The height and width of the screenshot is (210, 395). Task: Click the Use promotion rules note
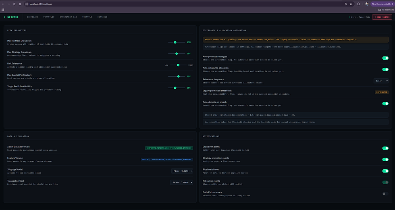point(295,122)
